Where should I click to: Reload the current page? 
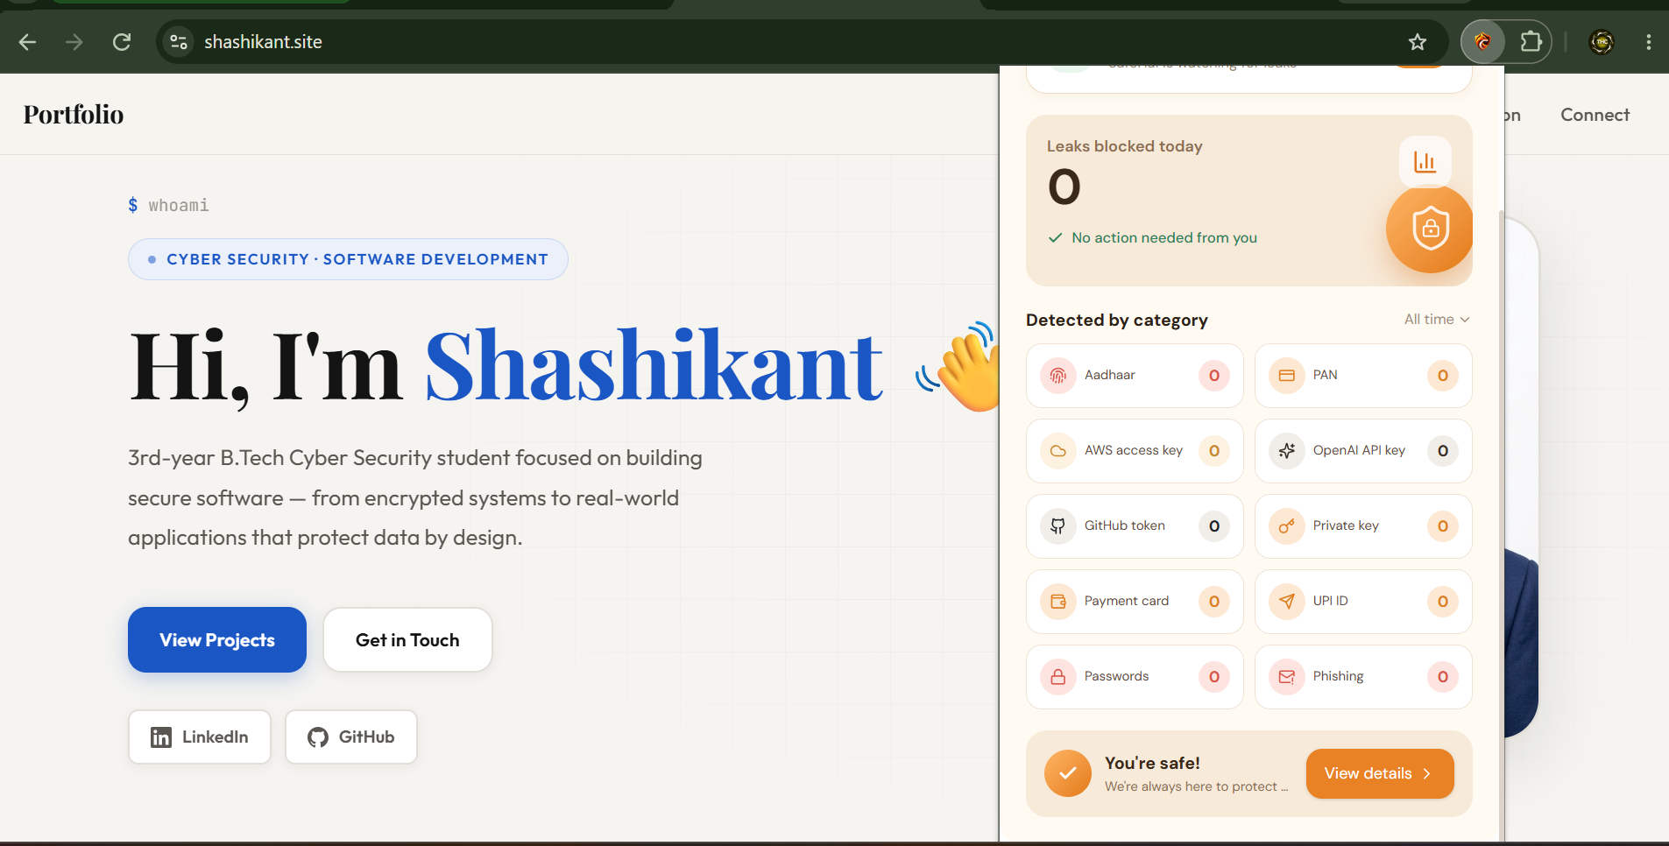[122, 42]
